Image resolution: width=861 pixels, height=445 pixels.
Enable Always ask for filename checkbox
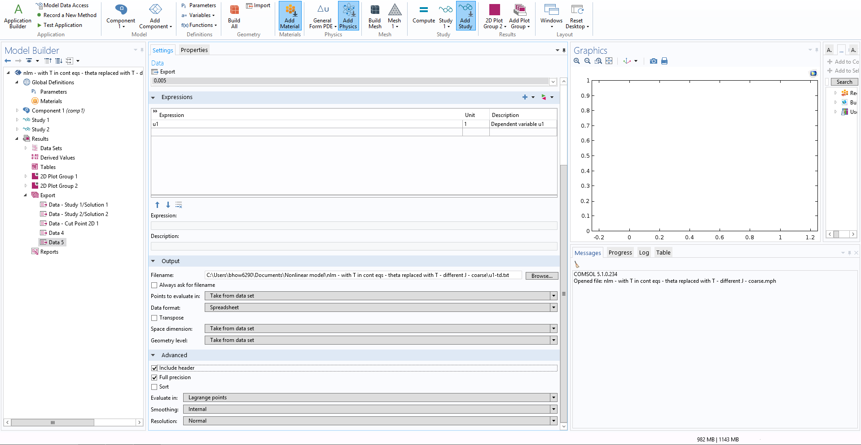tap(154, 285)
